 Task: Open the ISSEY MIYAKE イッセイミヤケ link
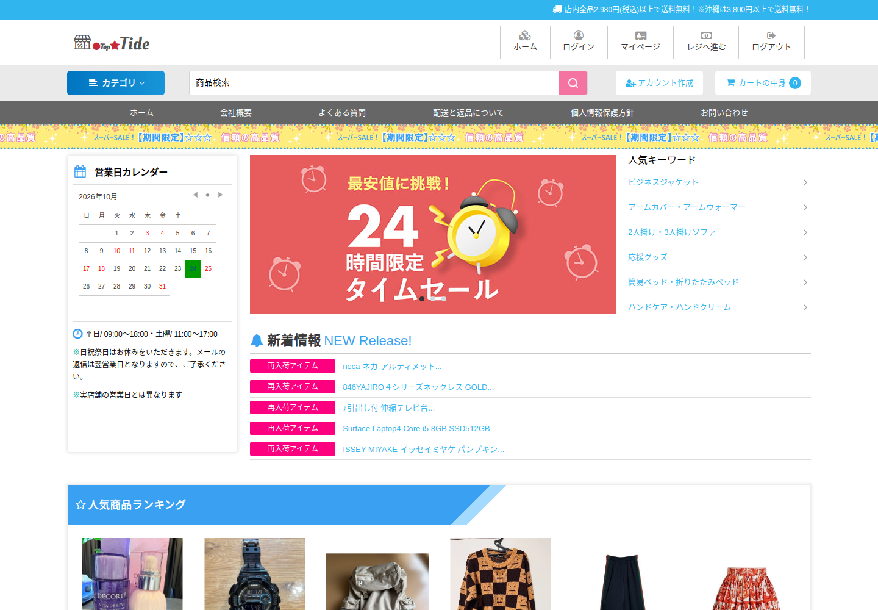coord(423,450)
